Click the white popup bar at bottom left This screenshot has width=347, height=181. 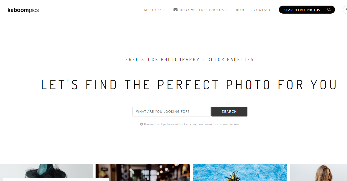click(x=56, y=180)
